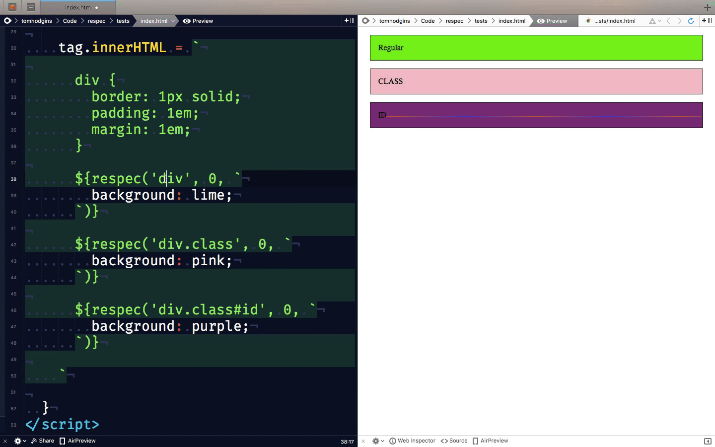Click line number 38 in the gutter
This screenshot has width=715, height=447.
tap(13, 179)
